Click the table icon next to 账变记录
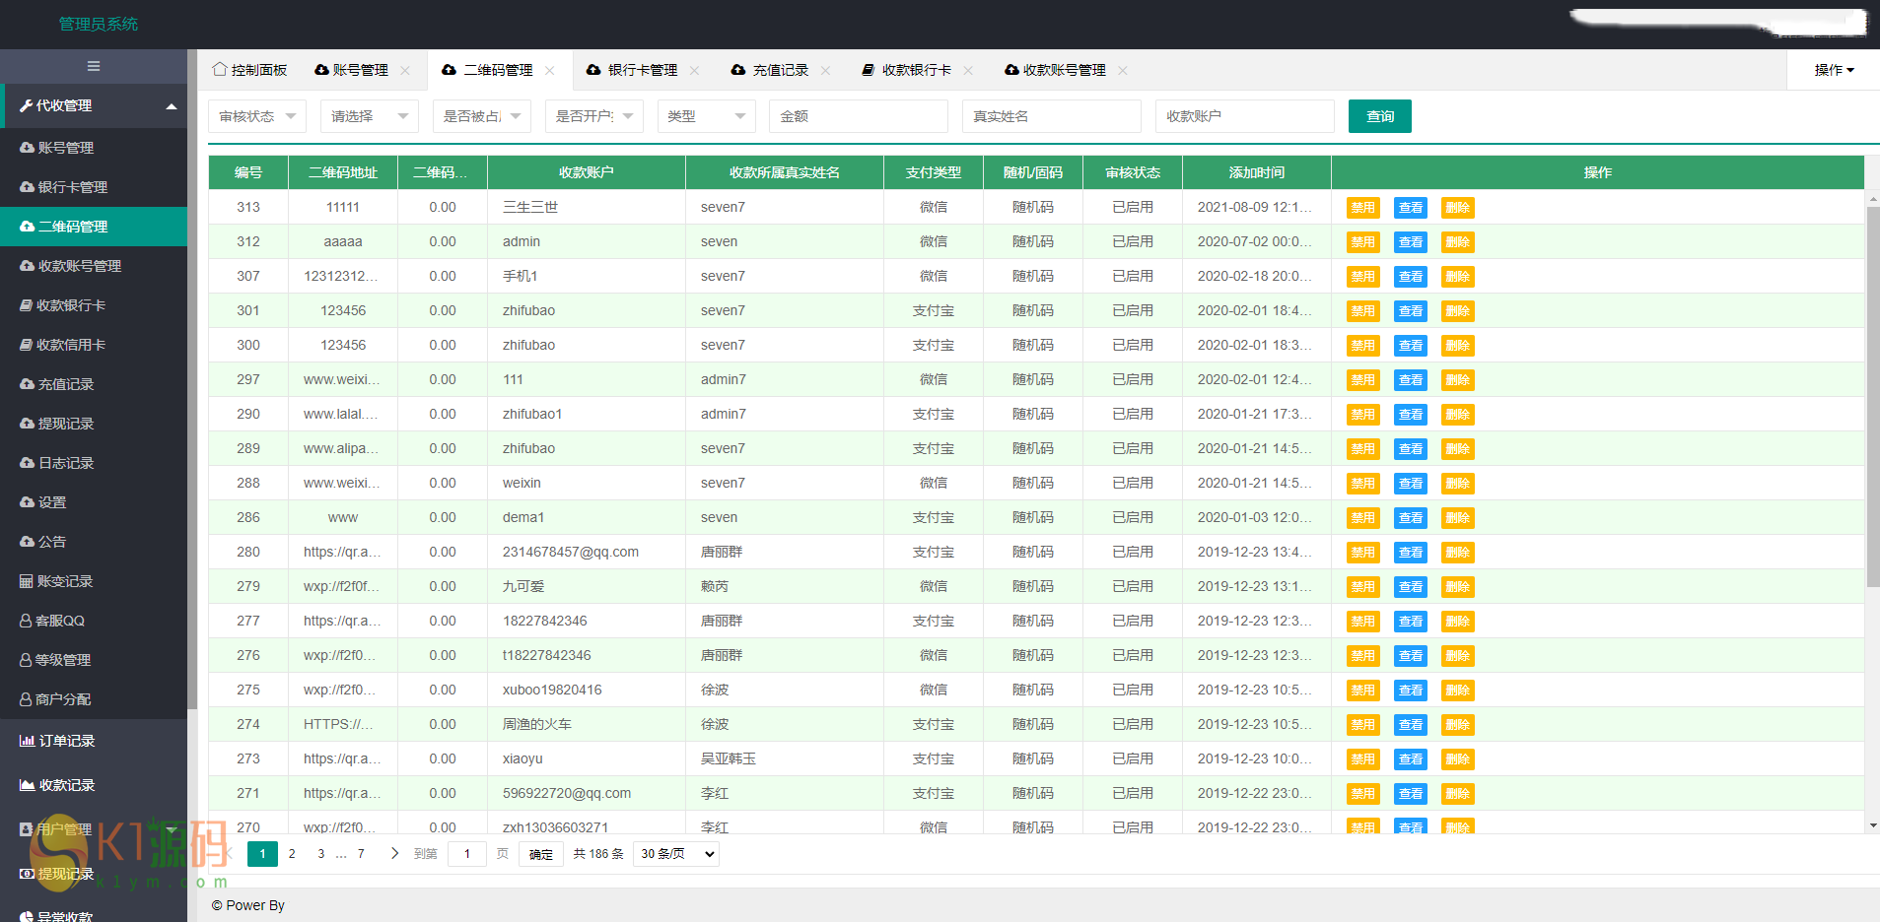Screen dimensions: 1880x922 coord(26,581)
